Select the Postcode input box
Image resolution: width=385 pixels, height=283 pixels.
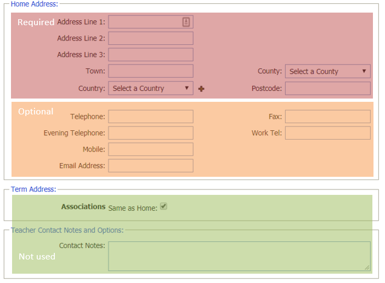(327, 88)
